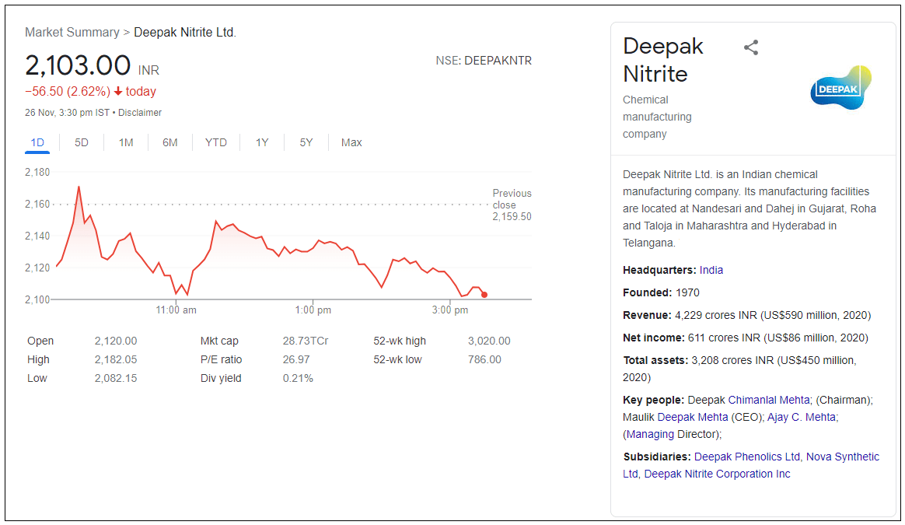The width and height of the screenshot is (905, 525).
Task: Open Deepak Nitrite Corporation Inc link
Action: 717,474
